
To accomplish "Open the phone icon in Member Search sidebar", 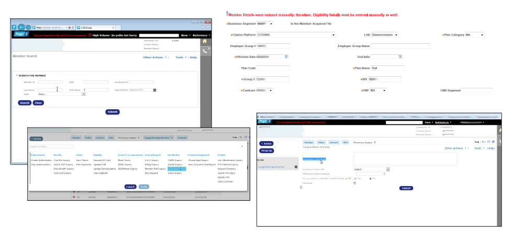I will pyautogui.click(x=205, y=51).
